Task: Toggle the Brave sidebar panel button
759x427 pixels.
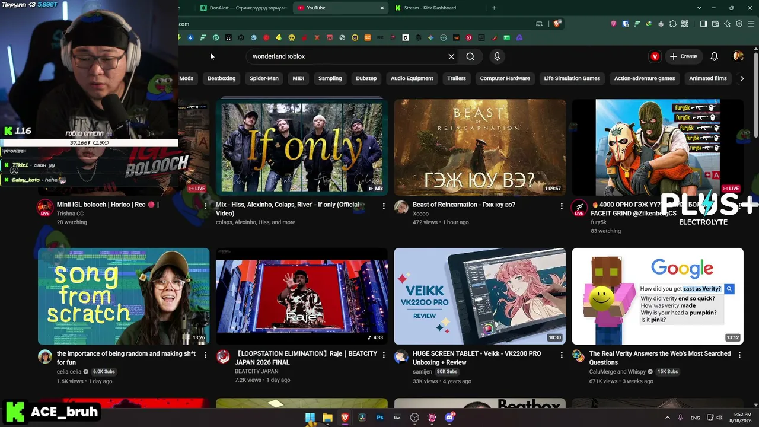Action: [x=703, y=24]
